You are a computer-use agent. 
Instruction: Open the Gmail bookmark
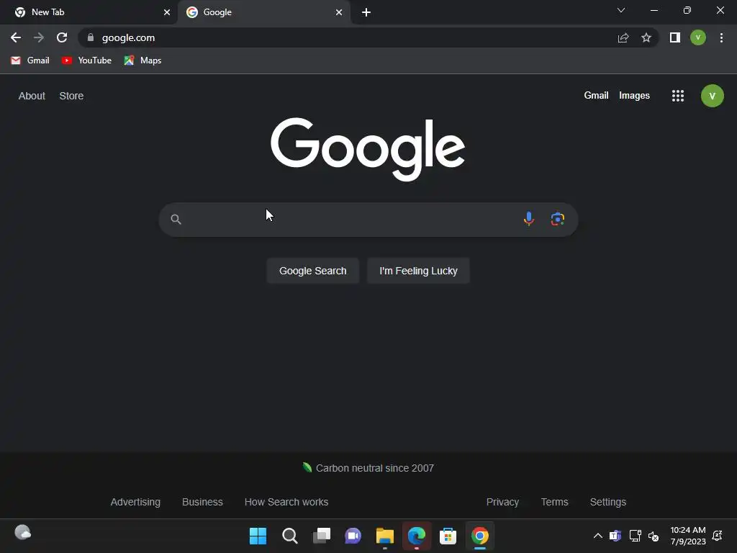click(30, 60)
